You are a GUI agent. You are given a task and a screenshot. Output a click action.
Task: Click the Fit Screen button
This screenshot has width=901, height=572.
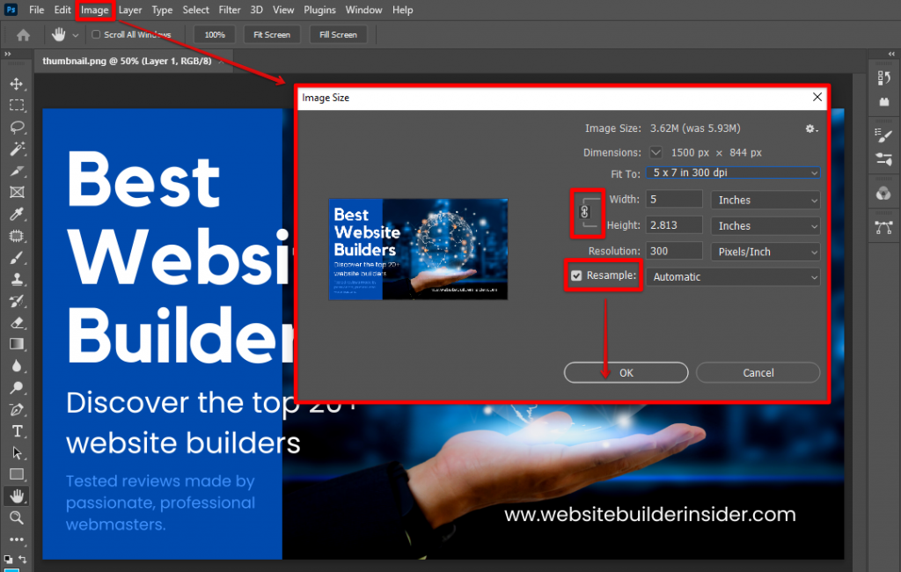(x=271, y=34)
